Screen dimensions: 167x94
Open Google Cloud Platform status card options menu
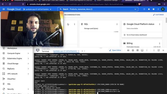[x=159, y=24]
